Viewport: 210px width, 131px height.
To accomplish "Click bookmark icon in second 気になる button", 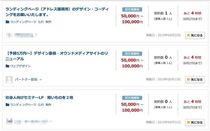I will (x=188, y=80).
